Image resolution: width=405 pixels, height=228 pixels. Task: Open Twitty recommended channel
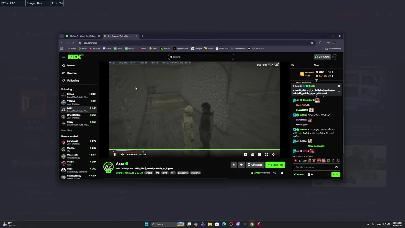pos(79,163)
